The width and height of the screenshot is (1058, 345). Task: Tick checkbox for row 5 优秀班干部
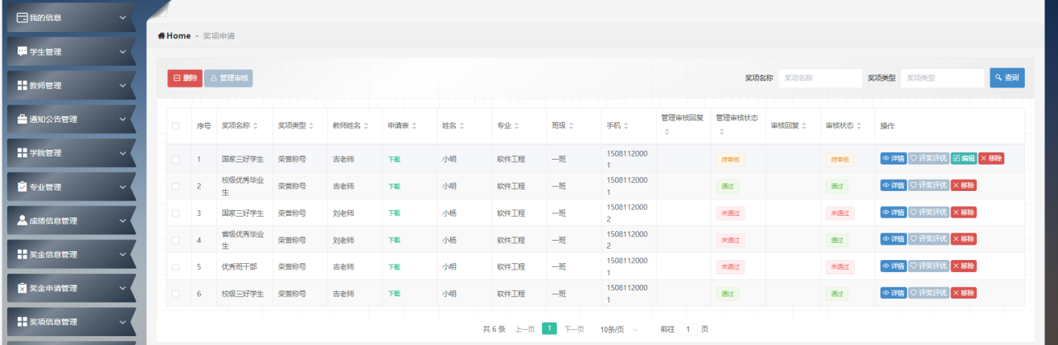click(x=176, y=266)
